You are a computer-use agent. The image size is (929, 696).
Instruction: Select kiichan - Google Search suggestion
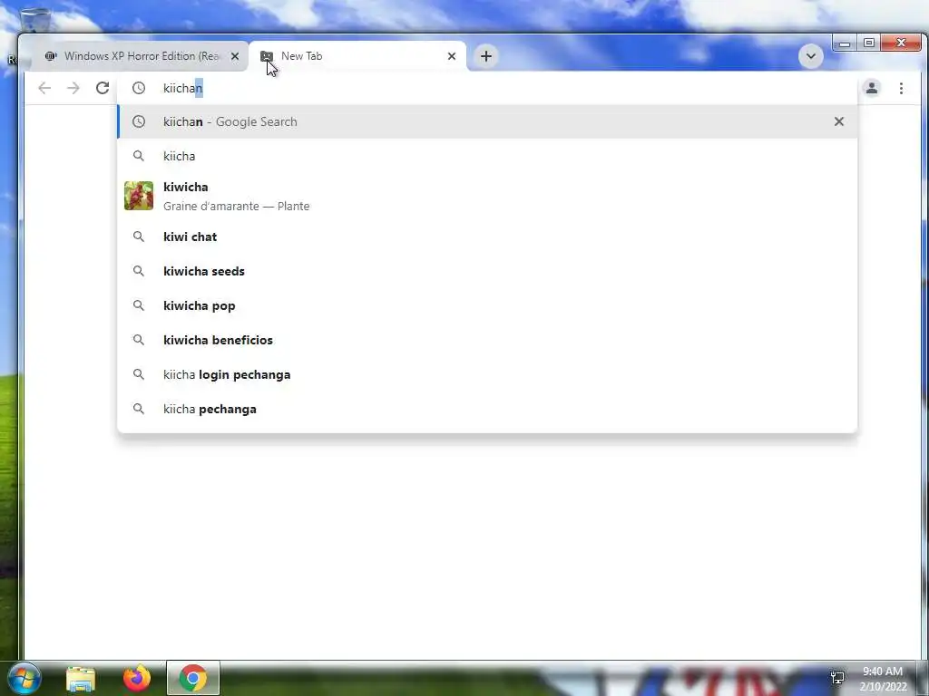coord(487,121)
